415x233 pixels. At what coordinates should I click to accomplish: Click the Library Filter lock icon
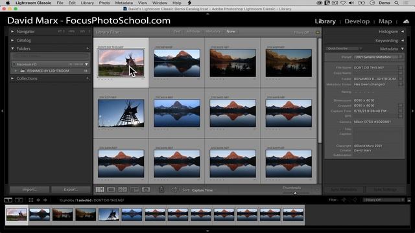point(317,32)
